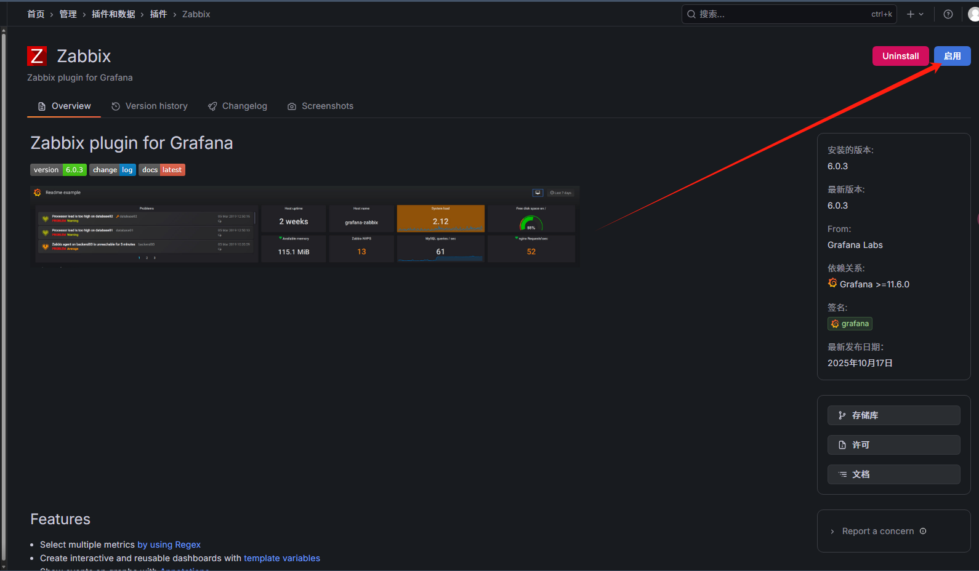Click the left vertical scrollbar
979x571 pixels.
[4, 298]
